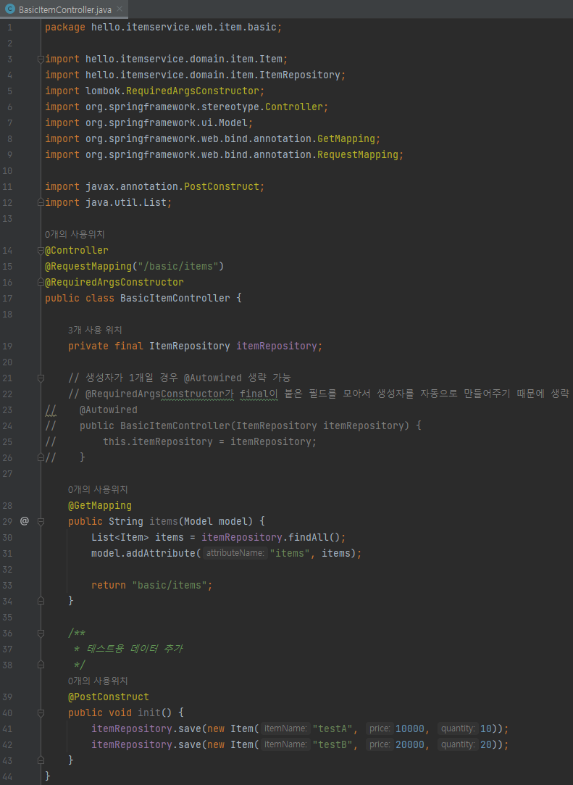This screenshot has height=785, width=573.
Task: Click the "/basic/items" string in @RequestMapping
Action: (x=177, y=266)
